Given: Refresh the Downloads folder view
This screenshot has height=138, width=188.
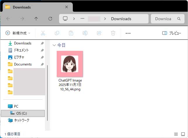Looking at the screenshot, I should pos(50,19).
